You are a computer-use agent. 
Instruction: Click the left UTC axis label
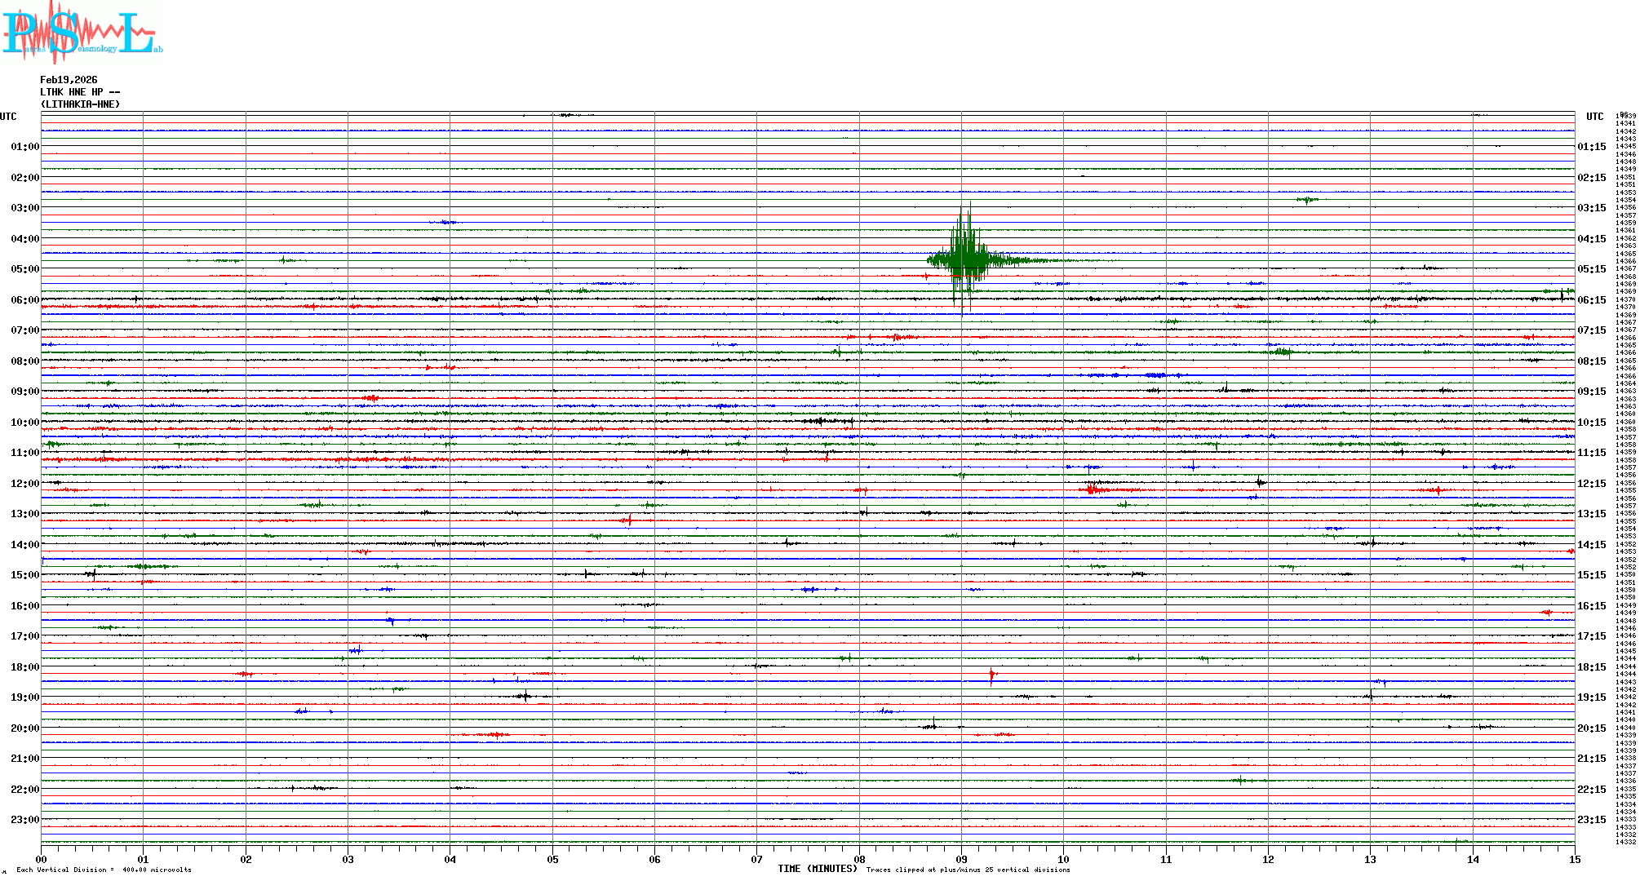point(8,117)
